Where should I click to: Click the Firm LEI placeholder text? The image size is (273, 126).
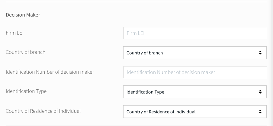point(135,33)
